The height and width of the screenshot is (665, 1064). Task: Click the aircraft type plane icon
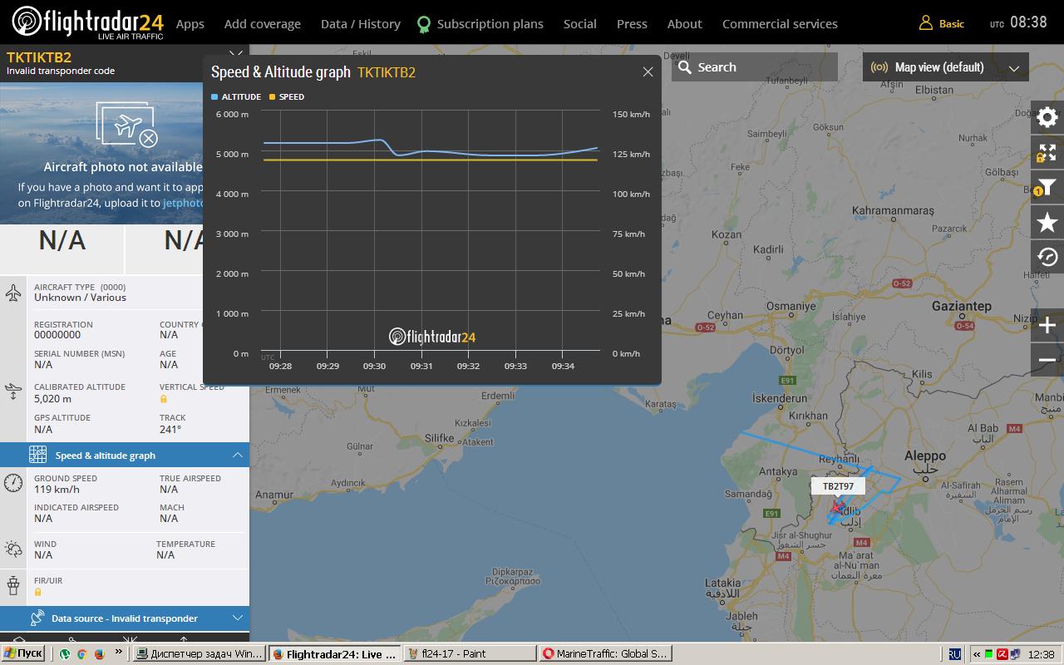pyautogui.click(x=13, y=293)
